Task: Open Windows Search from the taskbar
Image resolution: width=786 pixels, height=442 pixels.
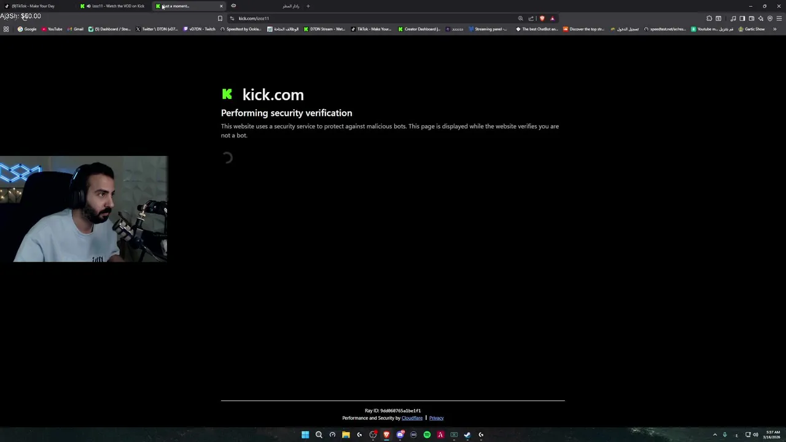Action: click(x=319, y=435)
